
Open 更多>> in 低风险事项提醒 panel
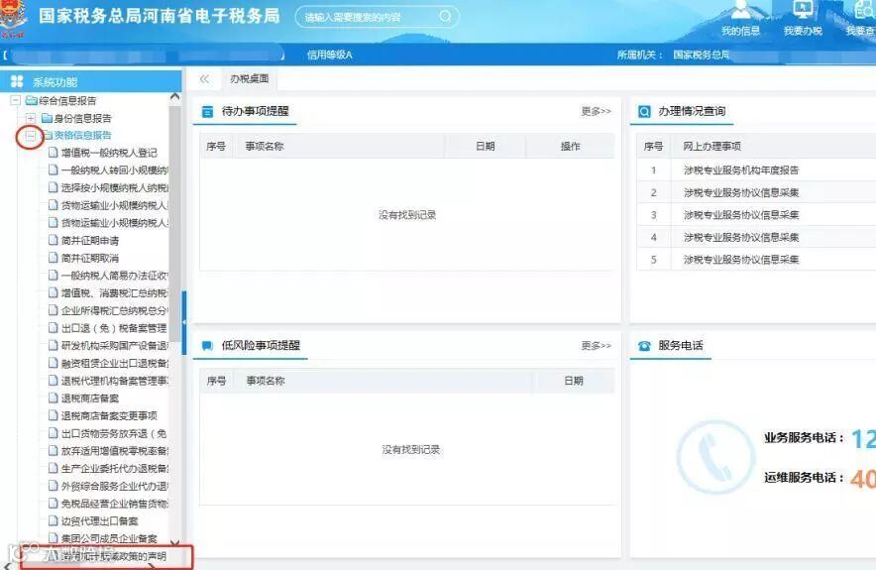pos(597,345)
